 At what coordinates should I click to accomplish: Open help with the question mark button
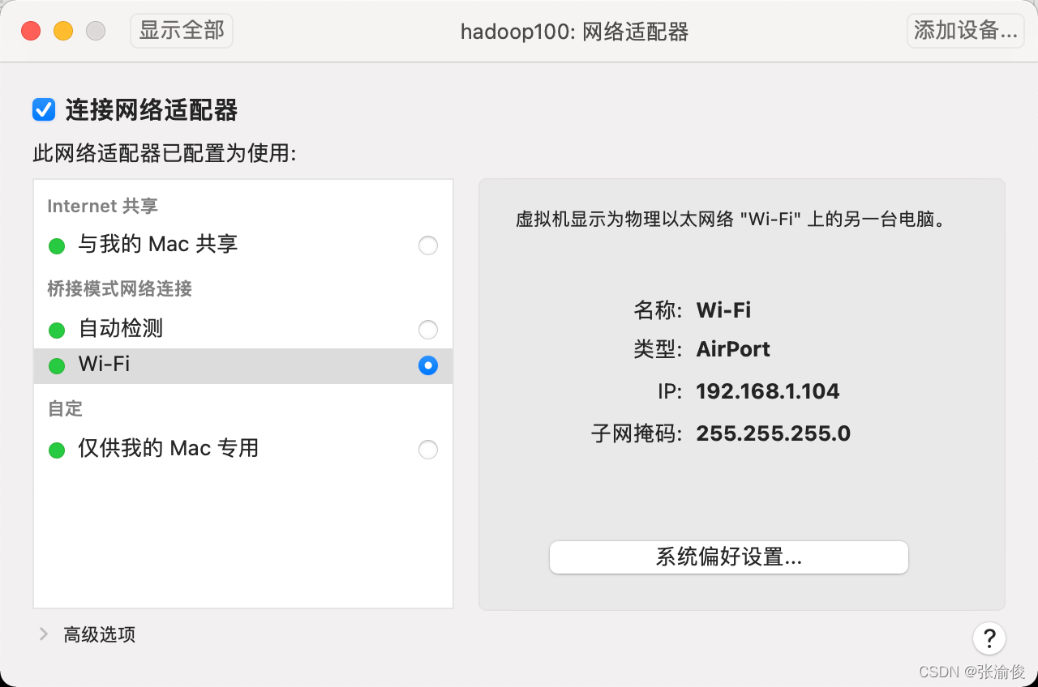point(989,638)
